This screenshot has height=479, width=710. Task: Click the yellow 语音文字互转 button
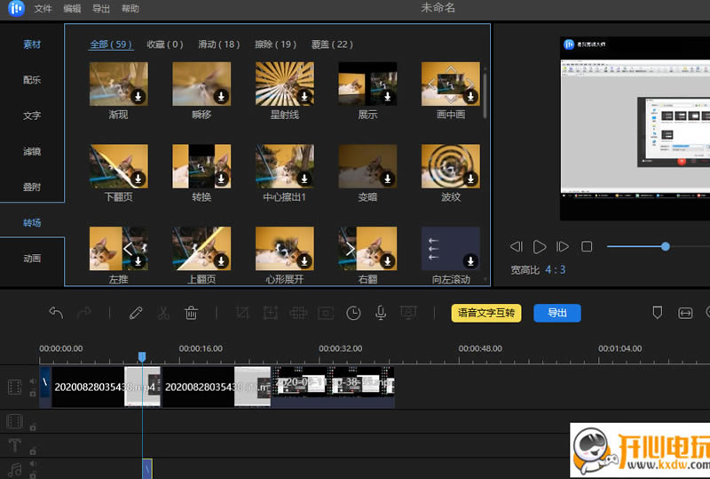point(486,313)
